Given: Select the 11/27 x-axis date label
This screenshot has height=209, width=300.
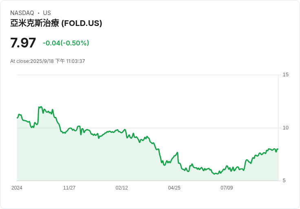Looking at the screenshot, I should [69, 188].
